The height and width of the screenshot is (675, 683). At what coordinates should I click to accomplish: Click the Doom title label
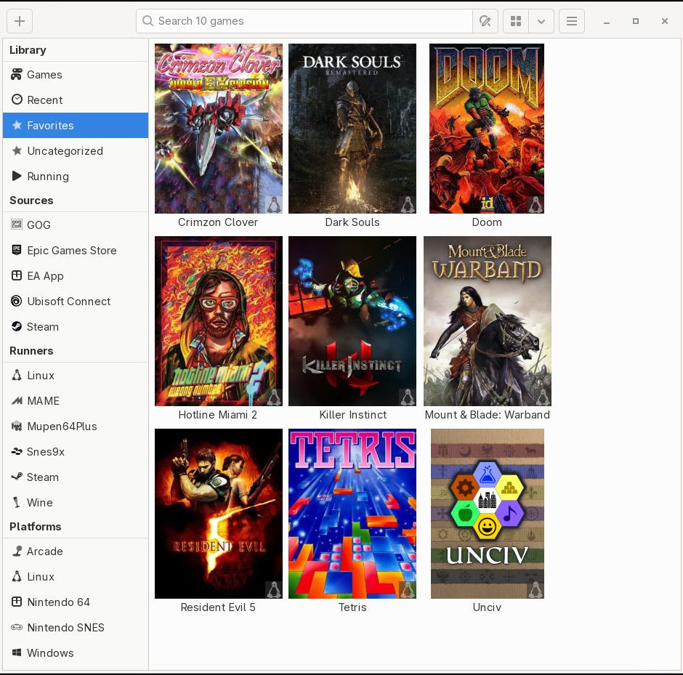[487, 222]
